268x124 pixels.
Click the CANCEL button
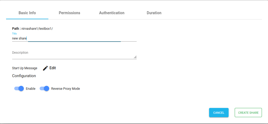219,113
